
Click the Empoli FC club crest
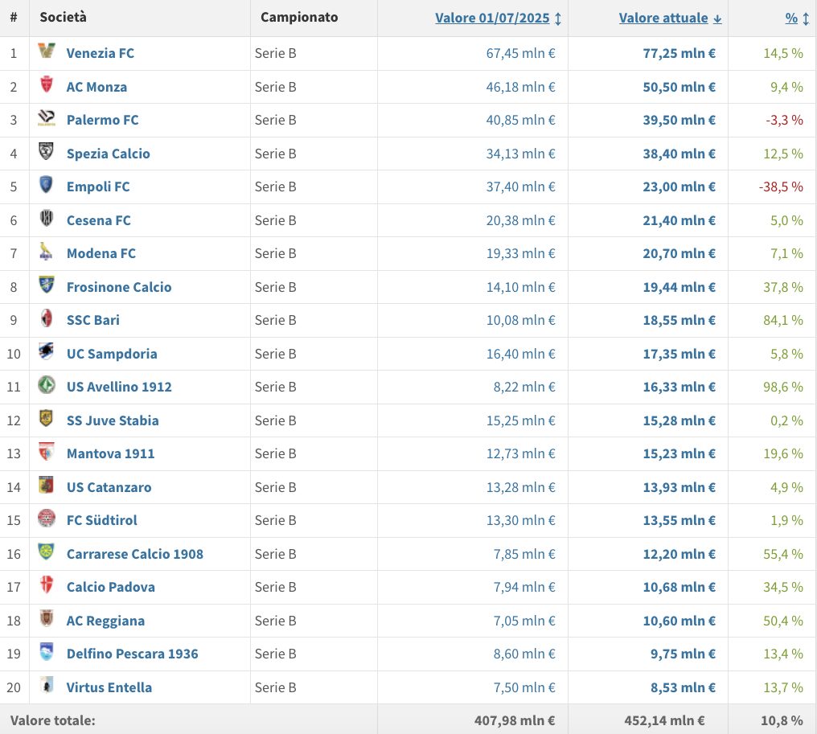pos(47,184)
